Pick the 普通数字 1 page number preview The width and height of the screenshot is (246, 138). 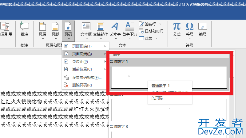coord(169,78)
